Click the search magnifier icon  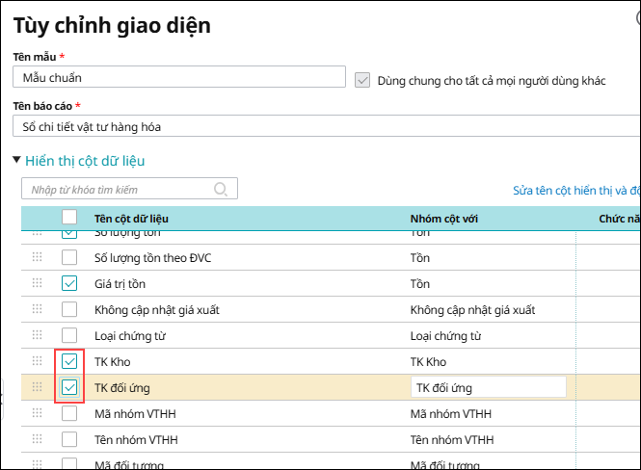pyautogui.click(x=221, y=189)
